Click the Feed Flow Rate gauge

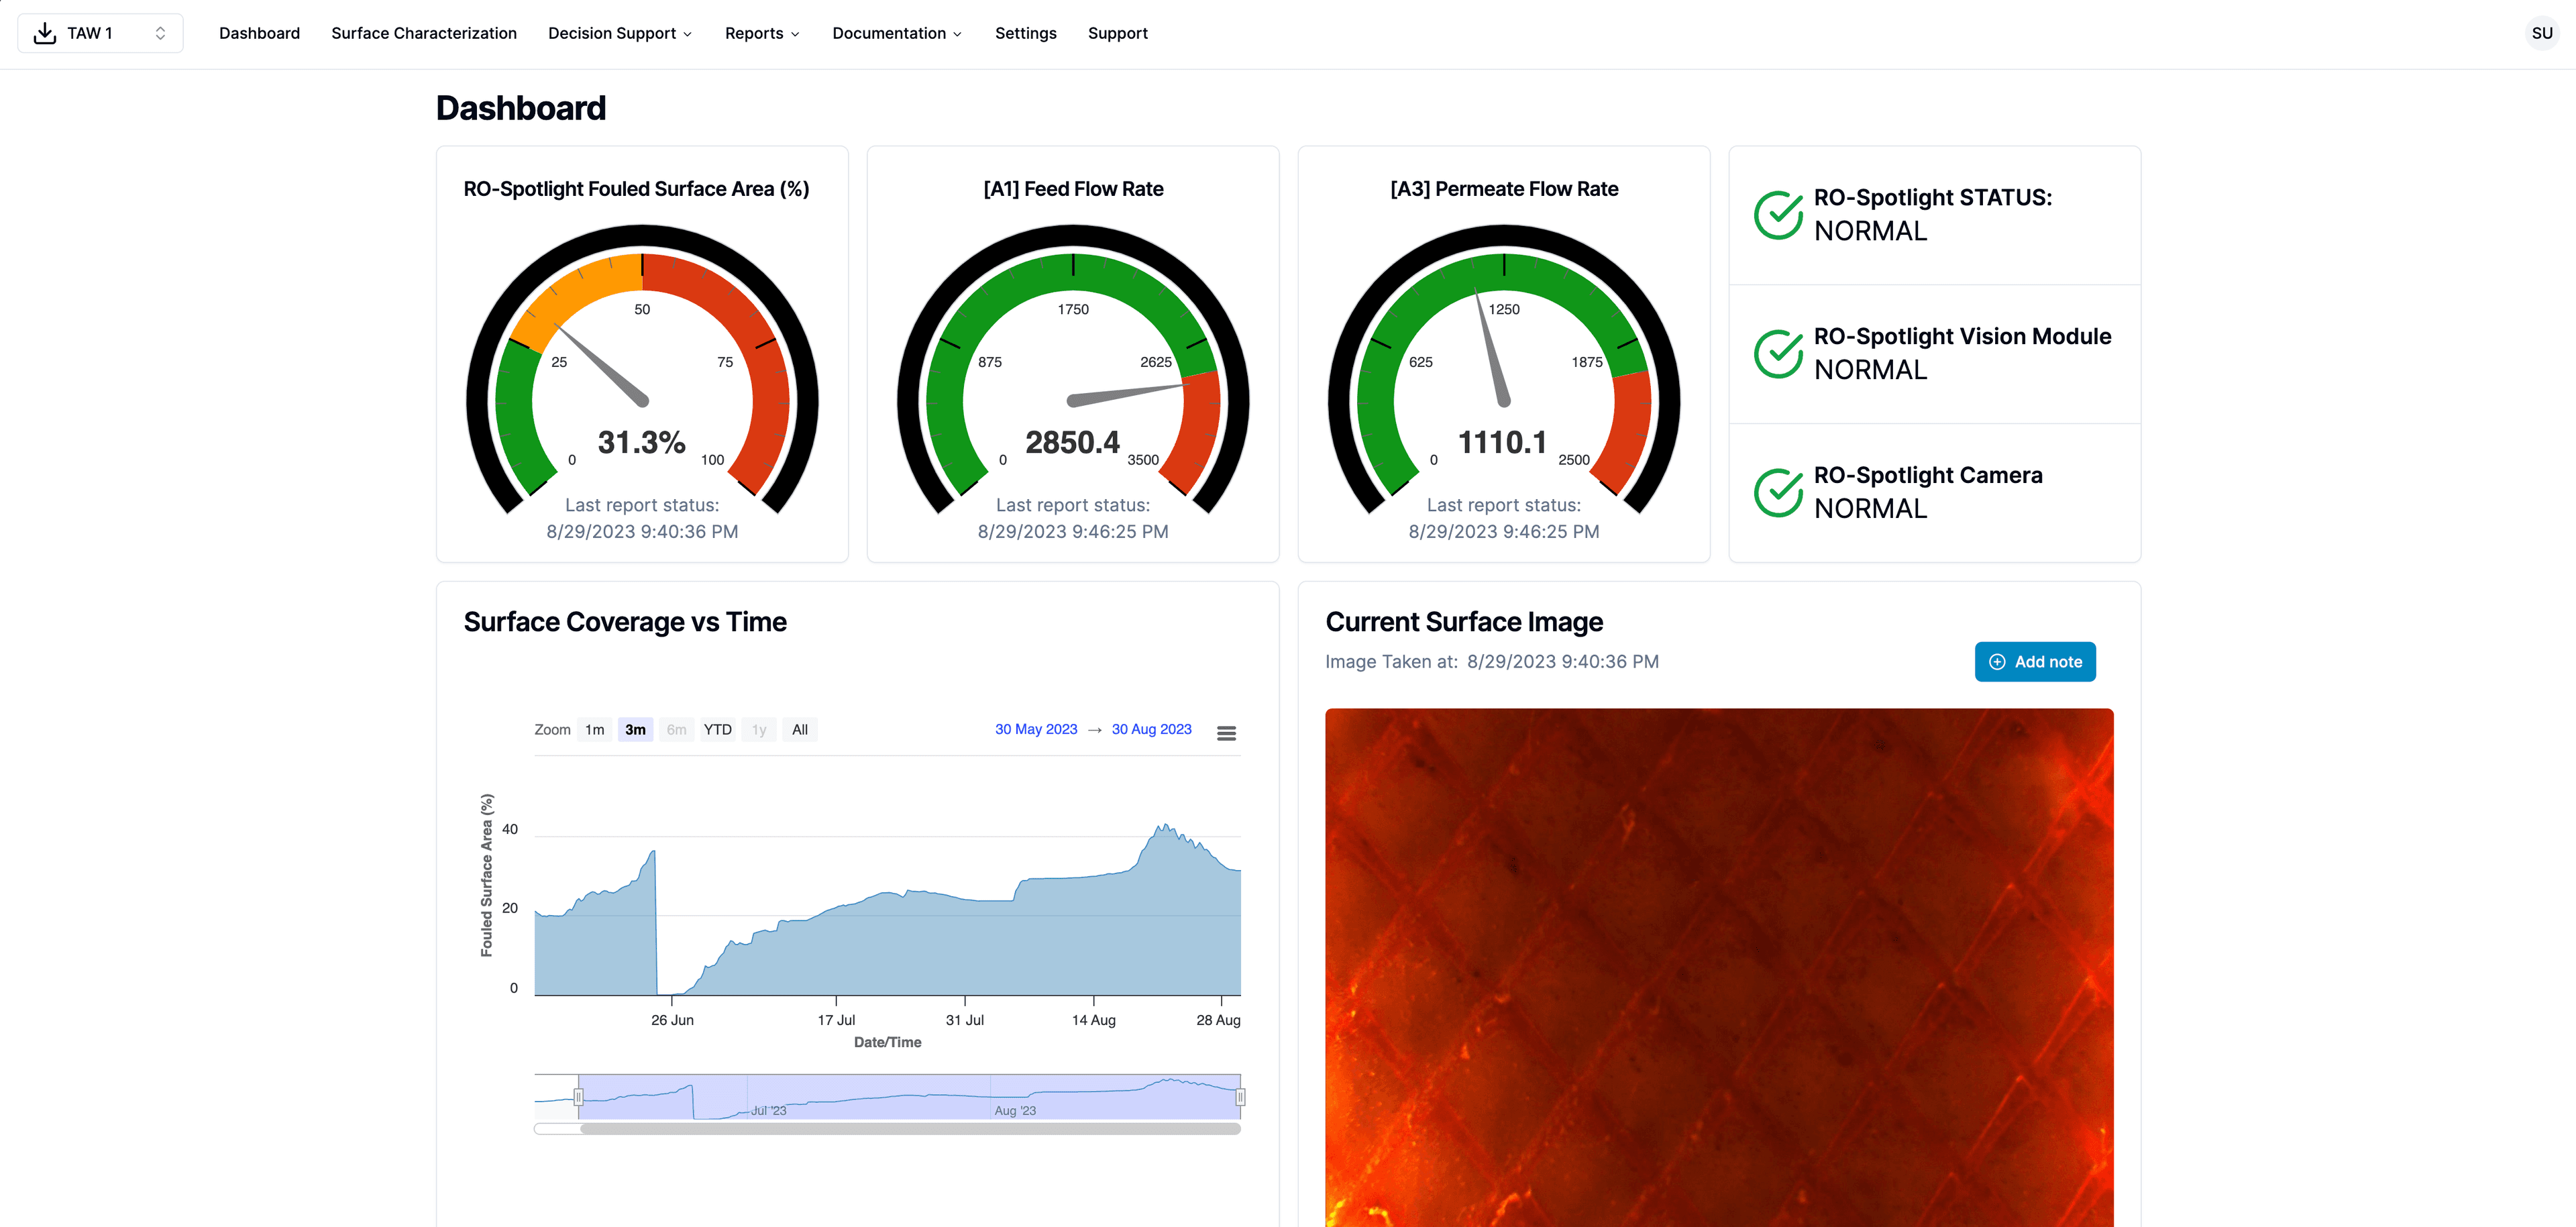coord(1073,370)
